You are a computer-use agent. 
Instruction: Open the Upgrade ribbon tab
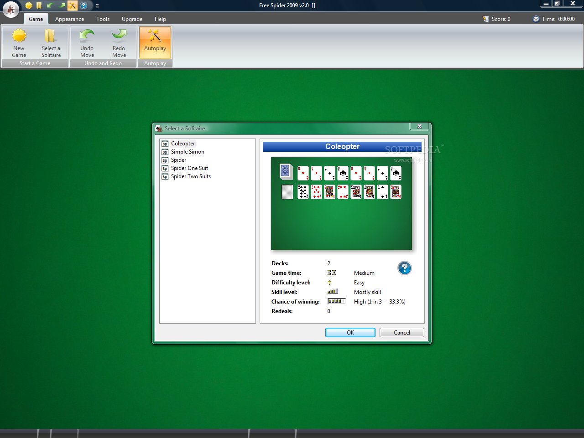coord(132,19)
